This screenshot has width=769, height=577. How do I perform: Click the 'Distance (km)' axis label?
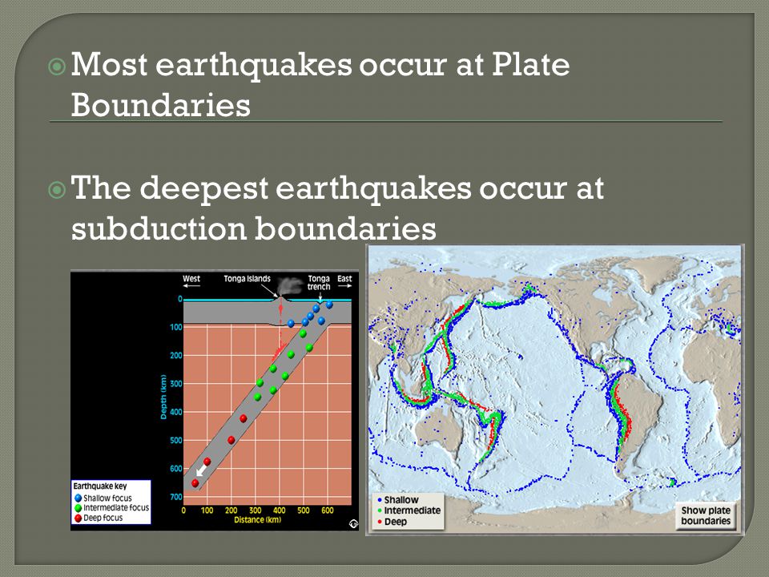coord(257,519)
